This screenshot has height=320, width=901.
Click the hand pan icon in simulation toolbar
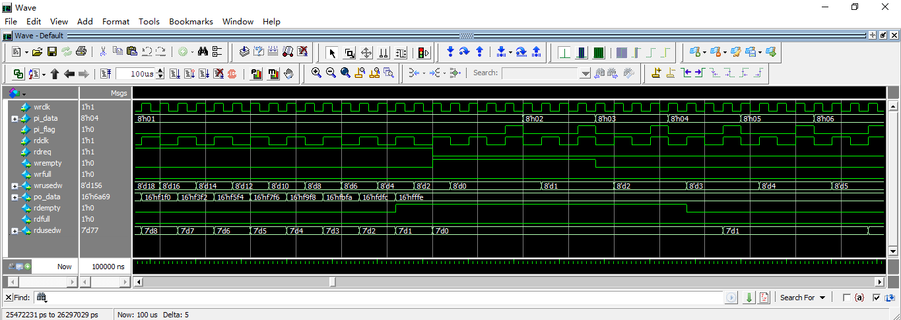tap(288, 74)
